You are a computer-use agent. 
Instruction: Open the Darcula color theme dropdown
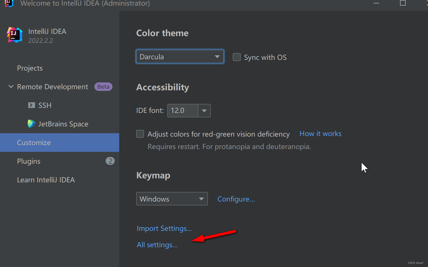180,57
